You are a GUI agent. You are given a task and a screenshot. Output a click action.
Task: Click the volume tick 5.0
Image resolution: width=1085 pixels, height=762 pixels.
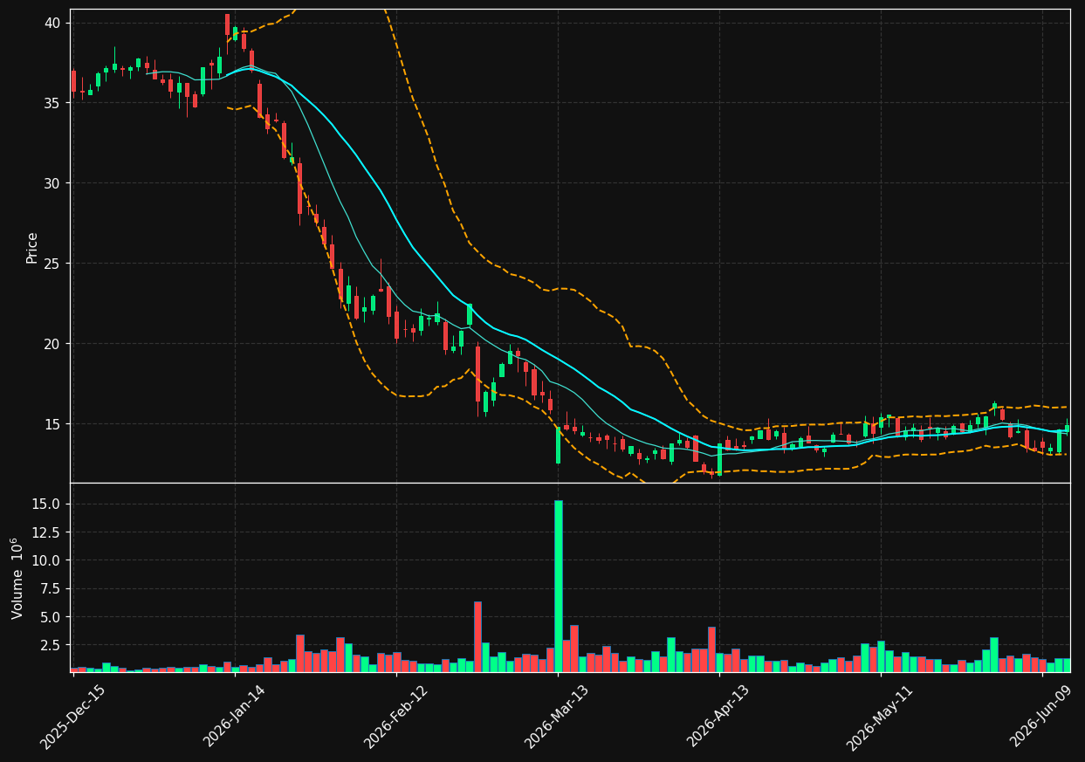coord(51,617)
